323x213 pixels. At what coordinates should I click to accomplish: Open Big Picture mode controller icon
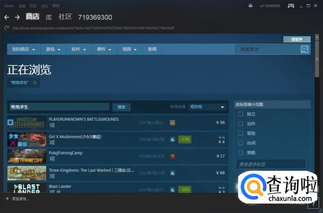[291, 6]
